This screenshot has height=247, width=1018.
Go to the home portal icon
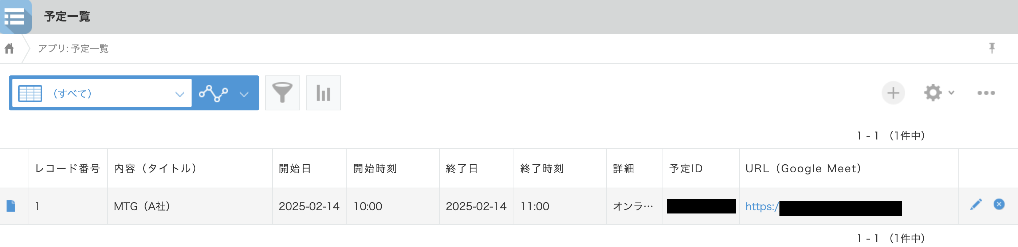9,48
